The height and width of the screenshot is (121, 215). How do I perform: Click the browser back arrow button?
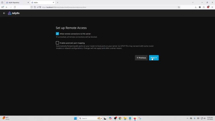tap(7, 7)
